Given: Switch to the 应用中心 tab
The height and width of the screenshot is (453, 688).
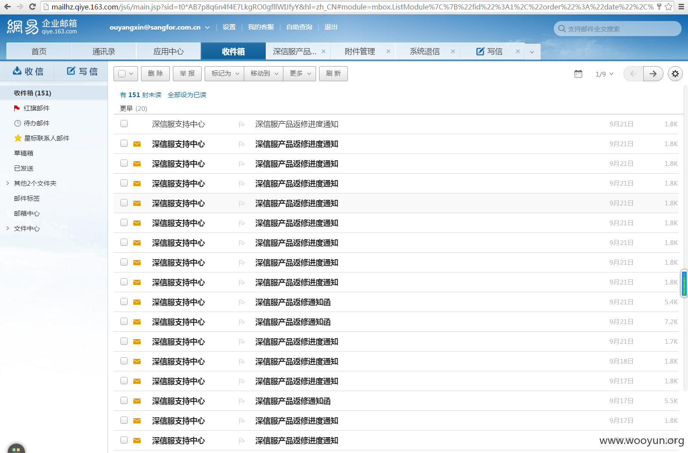Looking at the screenshot, I should (169, 52).
